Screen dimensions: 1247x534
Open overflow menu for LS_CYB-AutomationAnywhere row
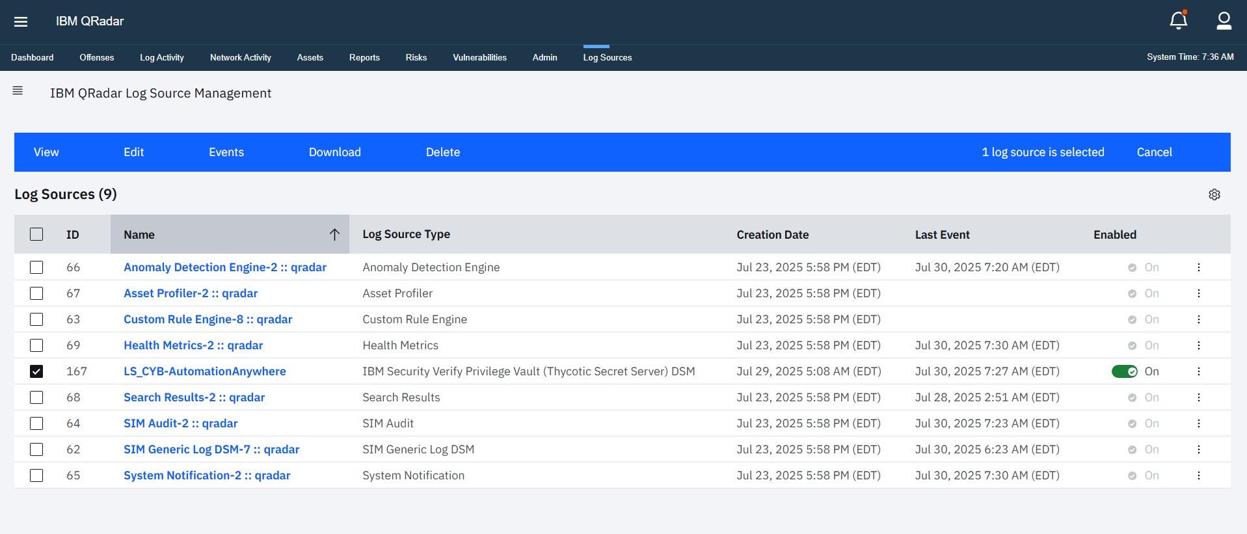click(x=1198, y=371)
